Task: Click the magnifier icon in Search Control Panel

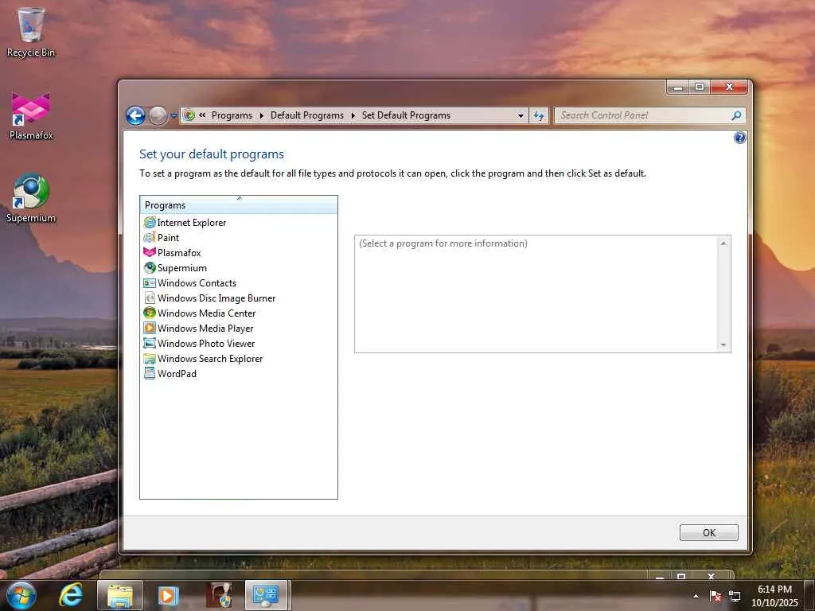Action: point(736,115)
